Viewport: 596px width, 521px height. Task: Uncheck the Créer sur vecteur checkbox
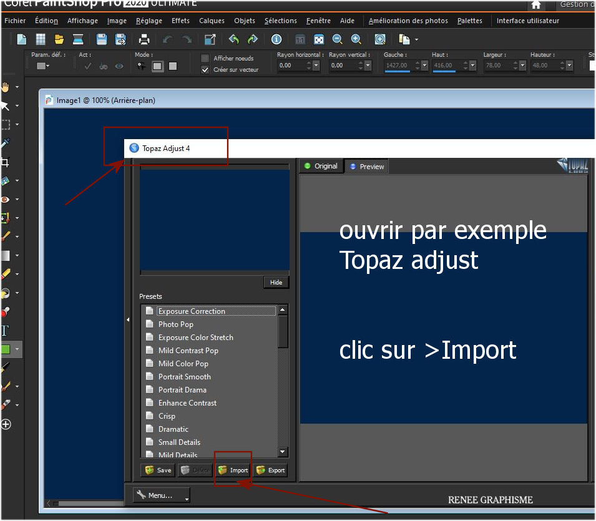[205, 69]
